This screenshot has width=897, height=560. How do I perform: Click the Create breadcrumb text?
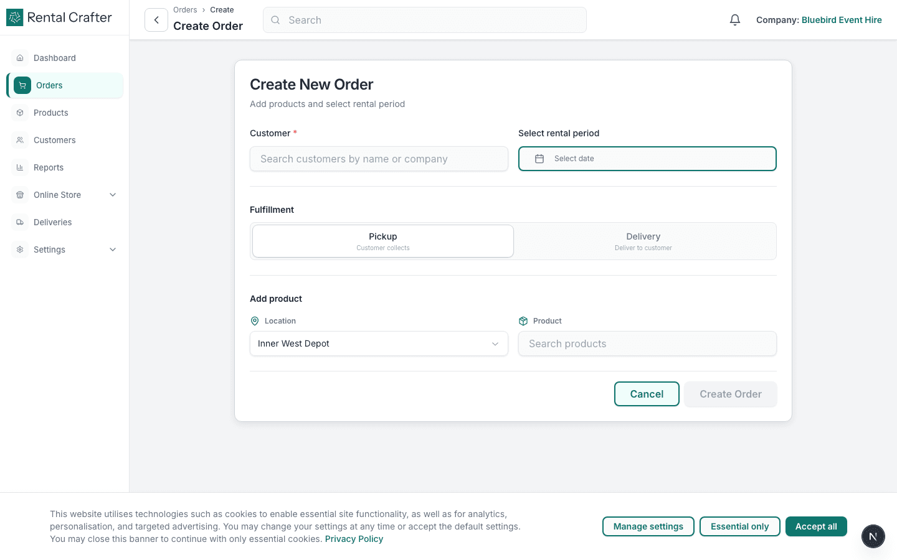tap(222, 10)
